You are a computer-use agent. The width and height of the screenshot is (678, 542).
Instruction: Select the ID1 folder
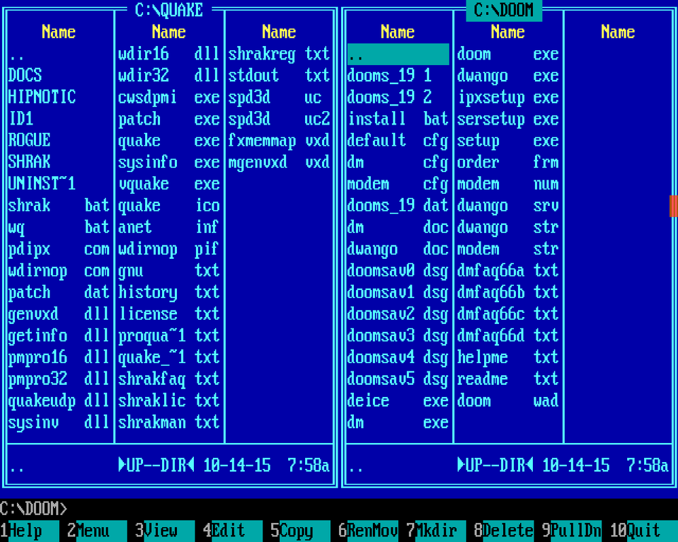[x=59, y=119]
